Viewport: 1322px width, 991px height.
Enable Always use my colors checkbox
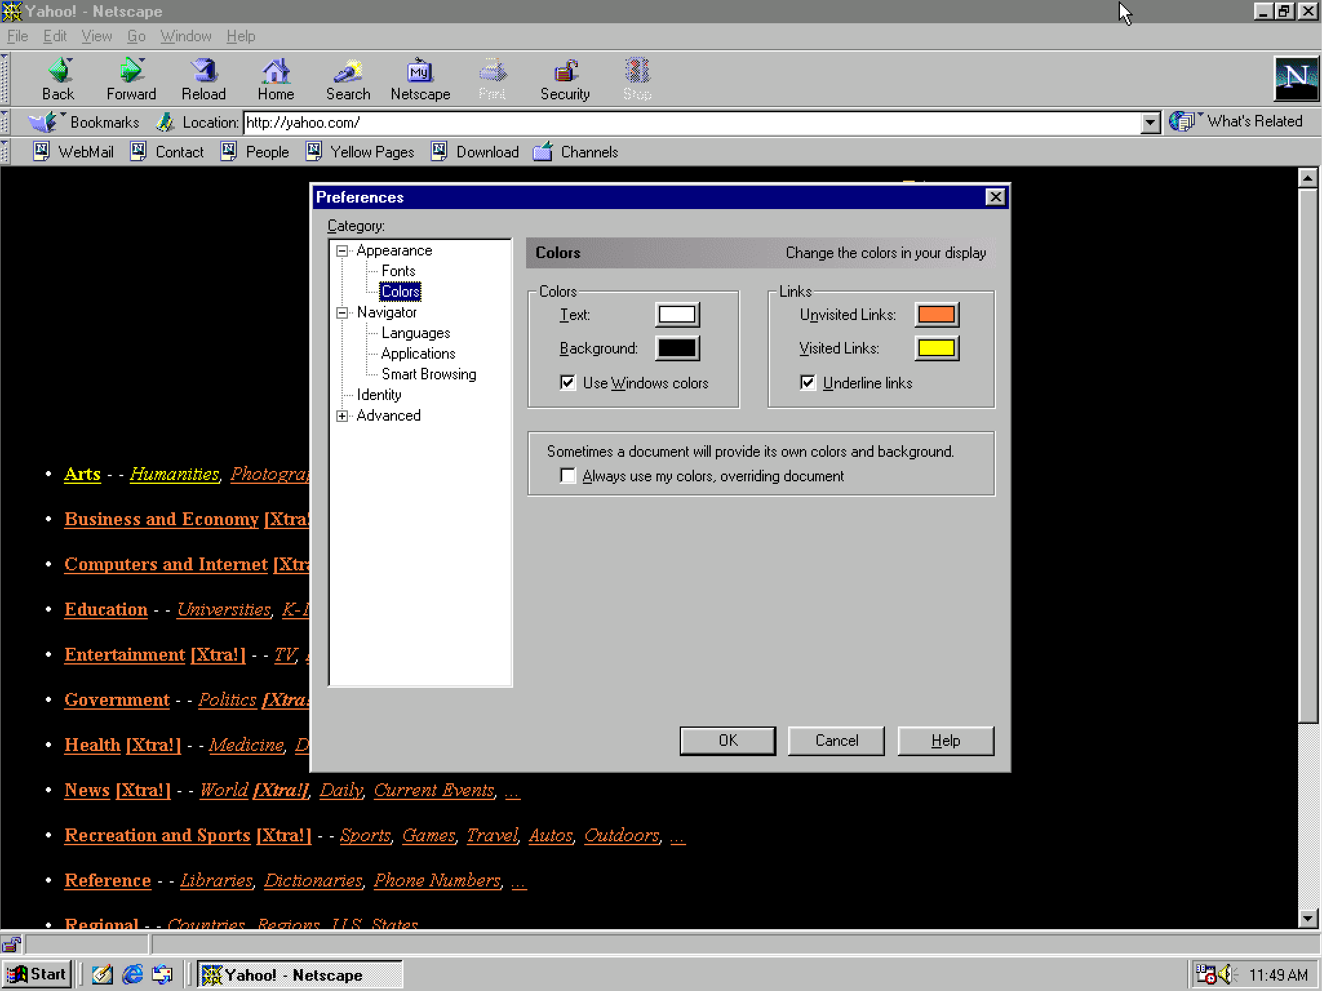[568, 475]
